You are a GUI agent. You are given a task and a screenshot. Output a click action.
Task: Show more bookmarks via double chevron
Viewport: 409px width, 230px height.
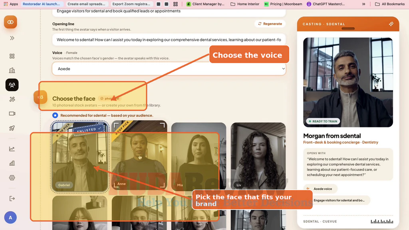(x=363, y=4)
